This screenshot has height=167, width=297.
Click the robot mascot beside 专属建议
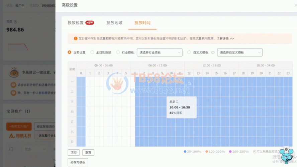pos(14,72)
